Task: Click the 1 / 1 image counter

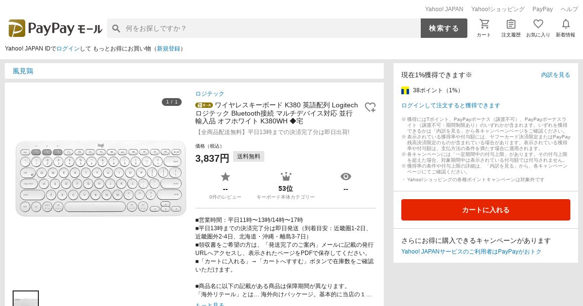Action: tap(171, 102)
